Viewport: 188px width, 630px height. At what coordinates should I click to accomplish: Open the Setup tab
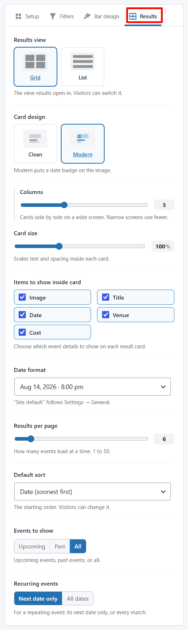[27, 16]
